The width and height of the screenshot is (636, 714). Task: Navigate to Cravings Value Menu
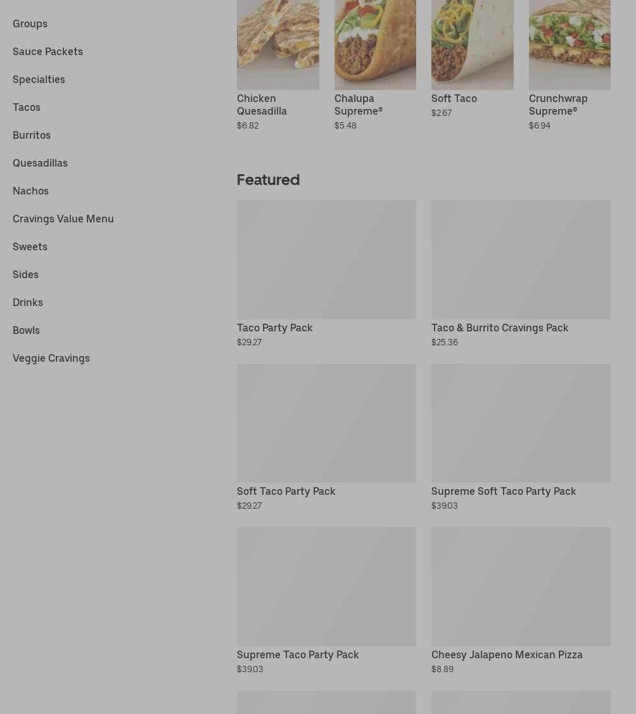[x=63, y=219]
